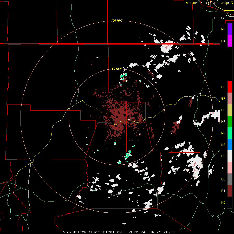Click the GC gray legend color swatch
Image resolution: width=234 pixels, height=234 pixels.
pos(230,179)
